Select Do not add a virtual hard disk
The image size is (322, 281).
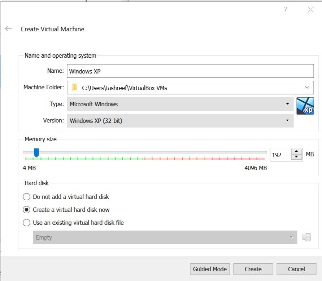click(26, 197)
